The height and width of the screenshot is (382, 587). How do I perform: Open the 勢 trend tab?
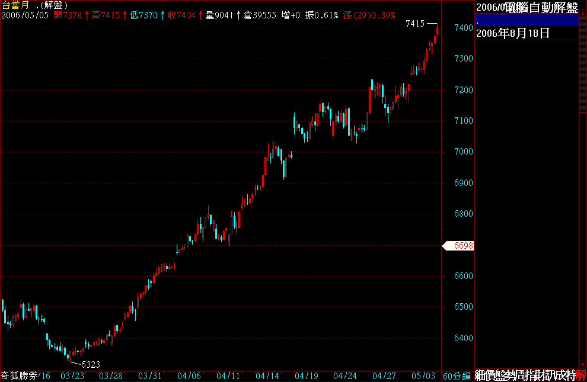click(x=511, y=375)
